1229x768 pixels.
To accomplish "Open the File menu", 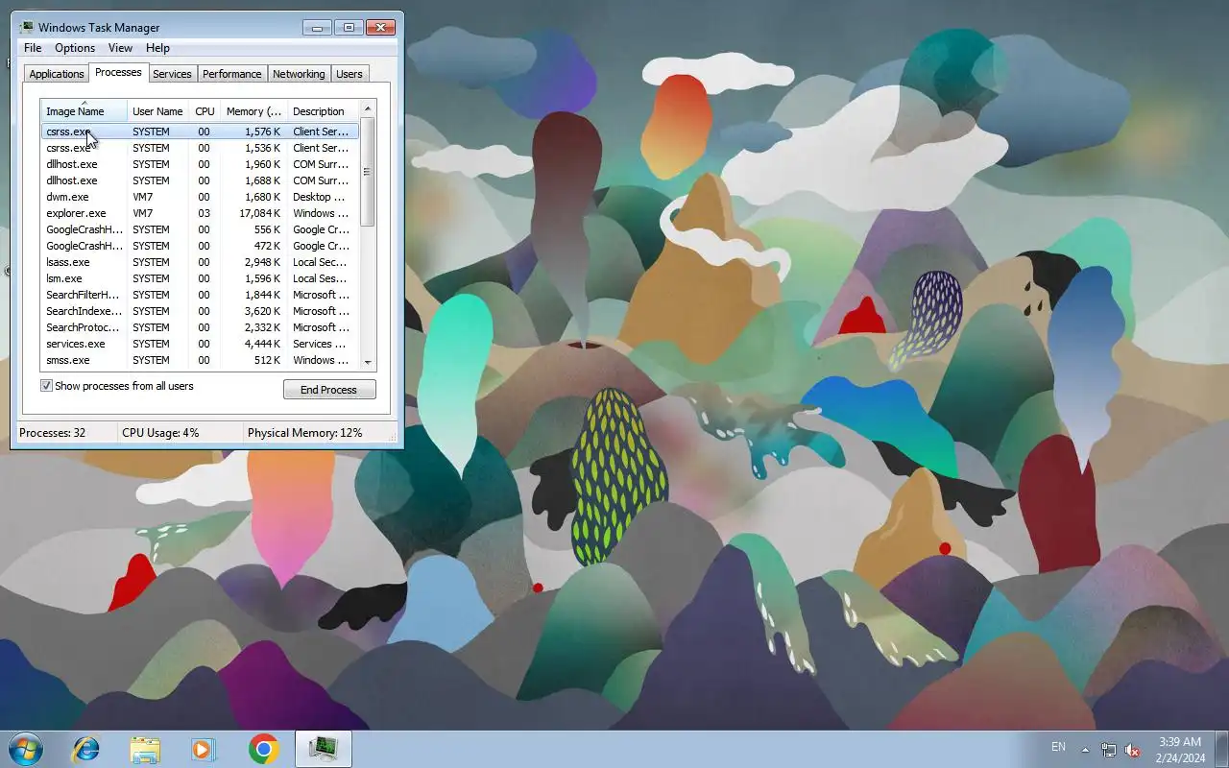I will coord(33,48).
